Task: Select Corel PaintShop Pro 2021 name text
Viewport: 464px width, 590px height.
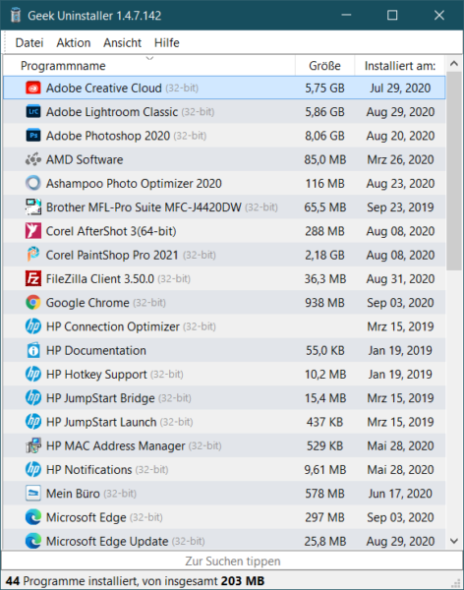Action: 112,255
